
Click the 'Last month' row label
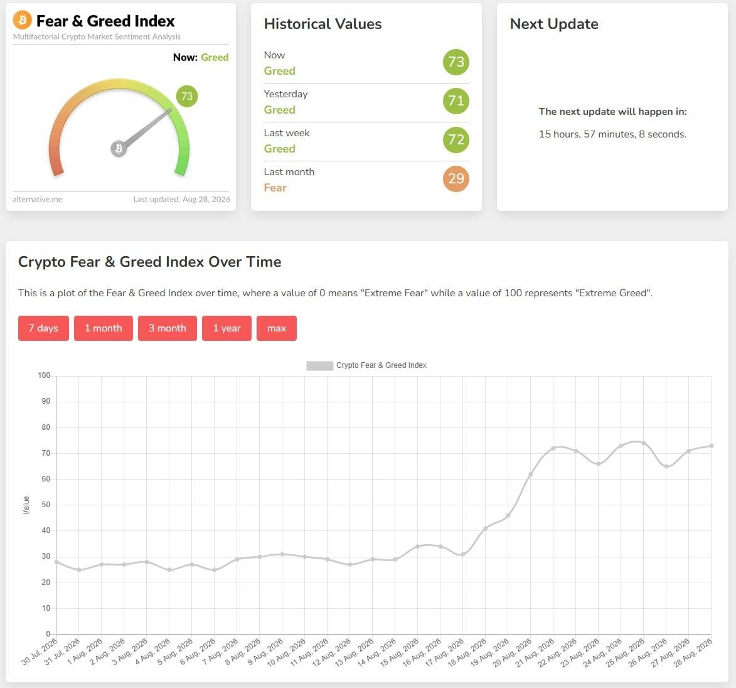pyautogui.click(x=289, y=172)
